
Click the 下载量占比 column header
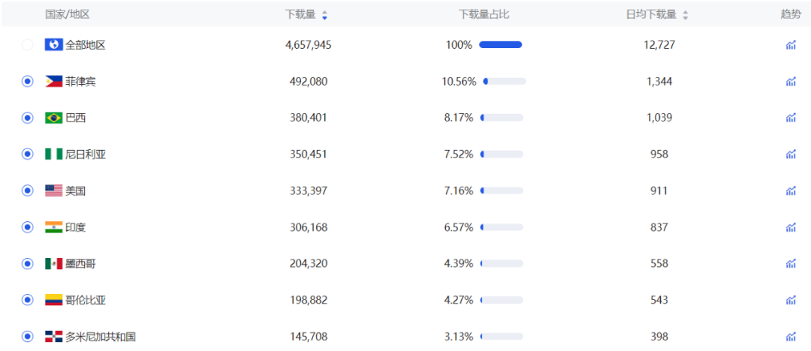[484, 14]
